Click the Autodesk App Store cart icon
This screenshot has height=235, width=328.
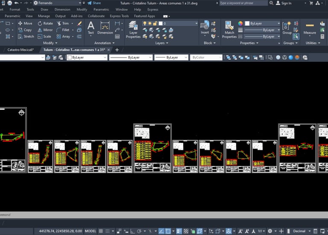click(311, 3)
